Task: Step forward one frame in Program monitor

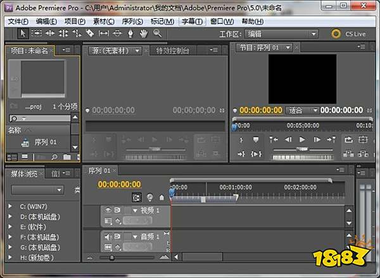Action: [316, 139]
